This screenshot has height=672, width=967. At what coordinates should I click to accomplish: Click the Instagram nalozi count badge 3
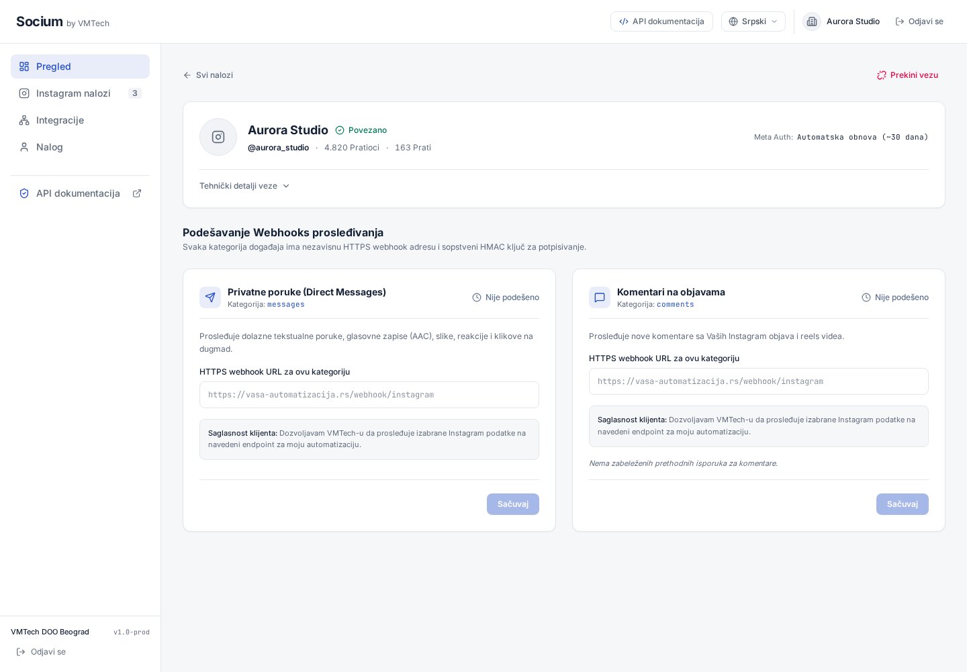(135, 93)
